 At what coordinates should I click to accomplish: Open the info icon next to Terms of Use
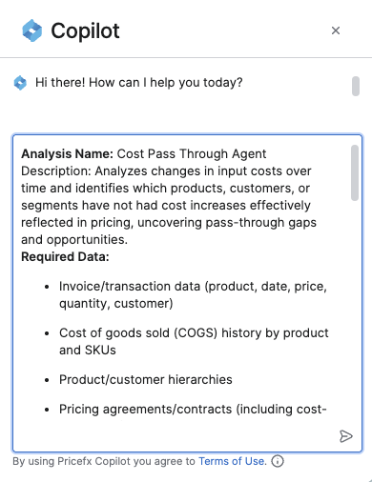tap(278, 461)
